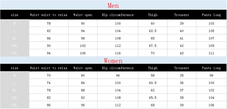
Task: Select Women's Thigh column header
Action: 153,68
